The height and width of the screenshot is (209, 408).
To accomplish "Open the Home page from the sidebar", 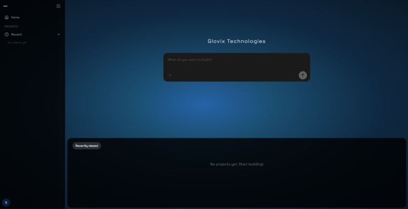I will [x=32, y=17].
